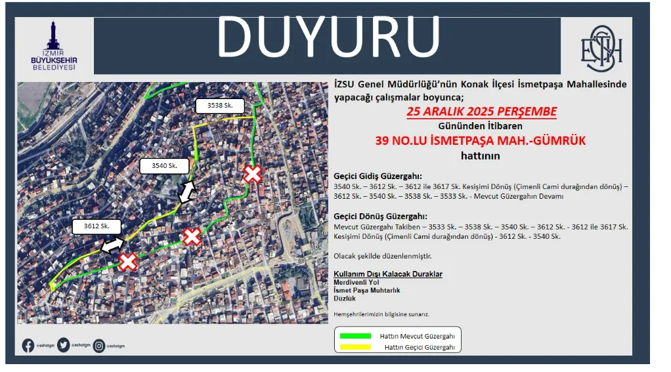Screen dimensions: 671x372
Task: Click the red X marker near 3612 Sk.
Action: point(127,262)
